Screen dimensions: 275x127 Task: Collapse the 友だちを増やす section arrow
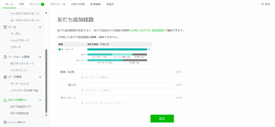[x=40, y=100]
